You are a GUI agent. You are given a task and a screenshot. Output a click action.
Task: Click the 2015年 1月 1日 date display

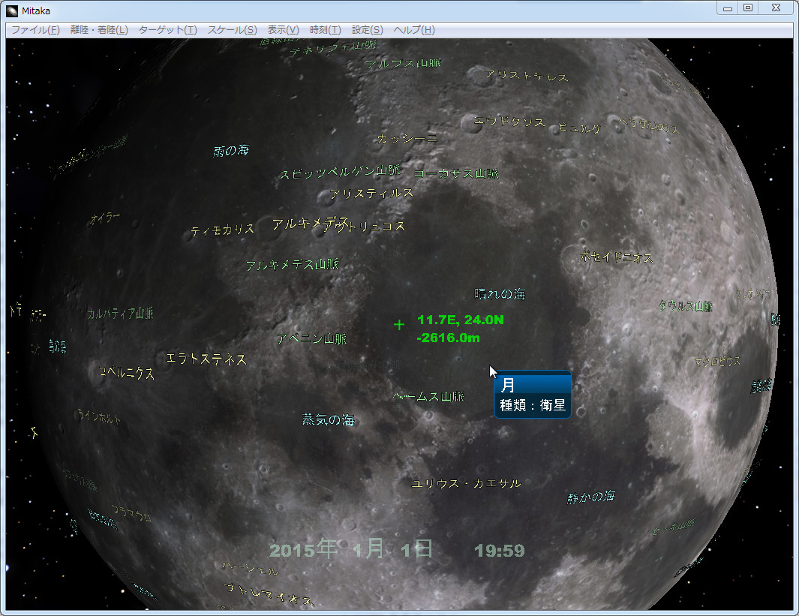pyautogui.click(x=351, y=549)
